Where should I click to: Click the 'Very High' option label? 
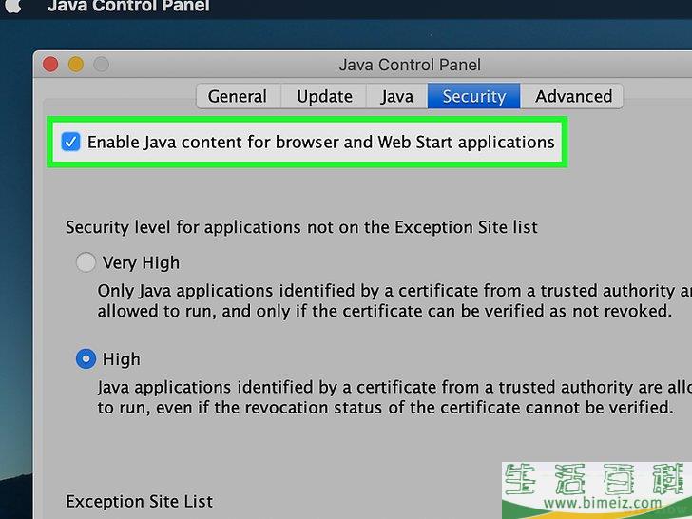141,262
